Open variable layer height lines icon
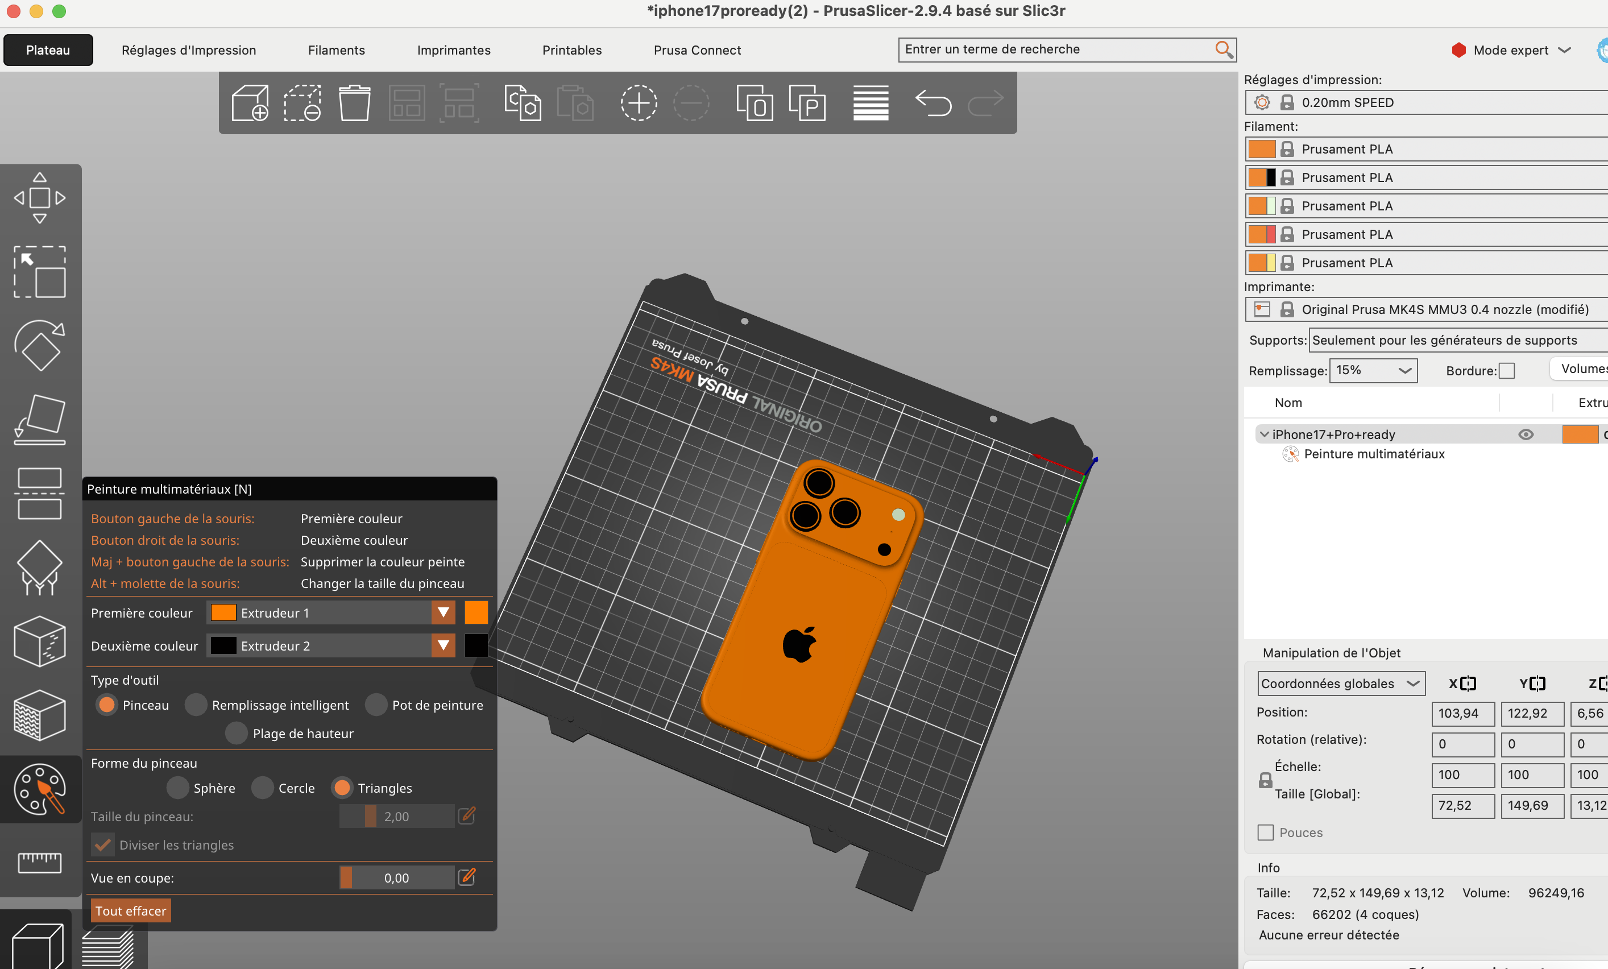This screenshot has width=1608, height=969. point(871,103)
